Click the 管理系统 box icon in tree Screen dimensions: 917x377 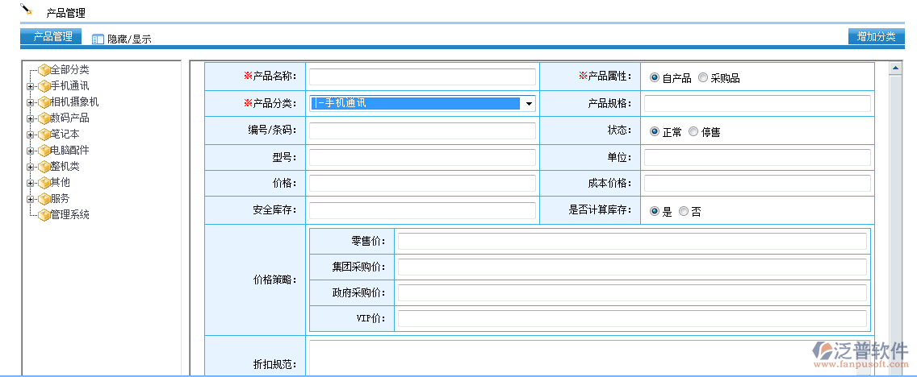tap(44, 215)
